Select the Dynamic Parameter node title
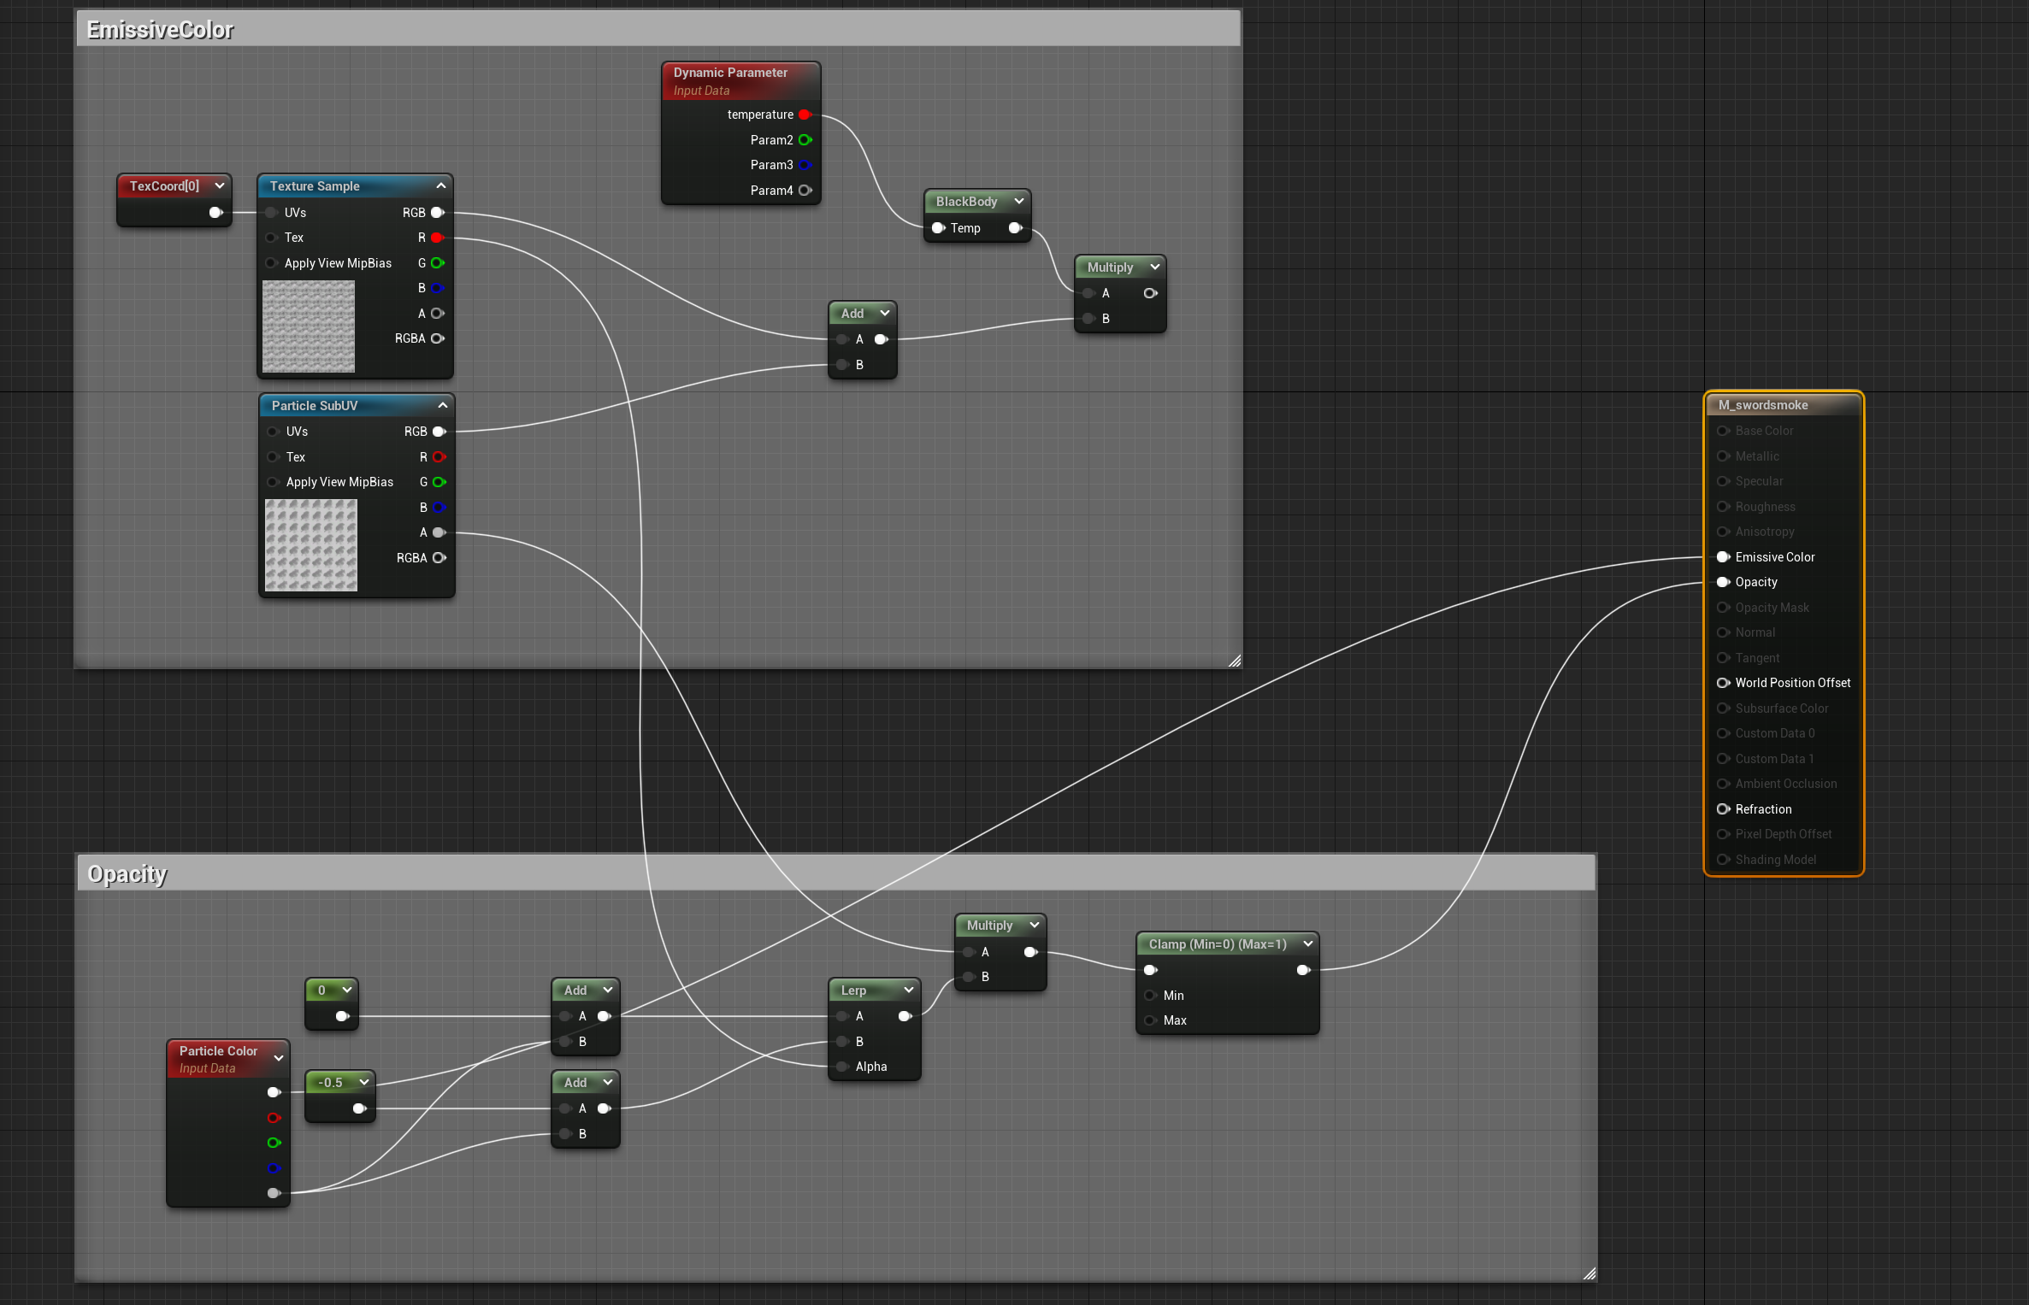 tap(730, 73)
